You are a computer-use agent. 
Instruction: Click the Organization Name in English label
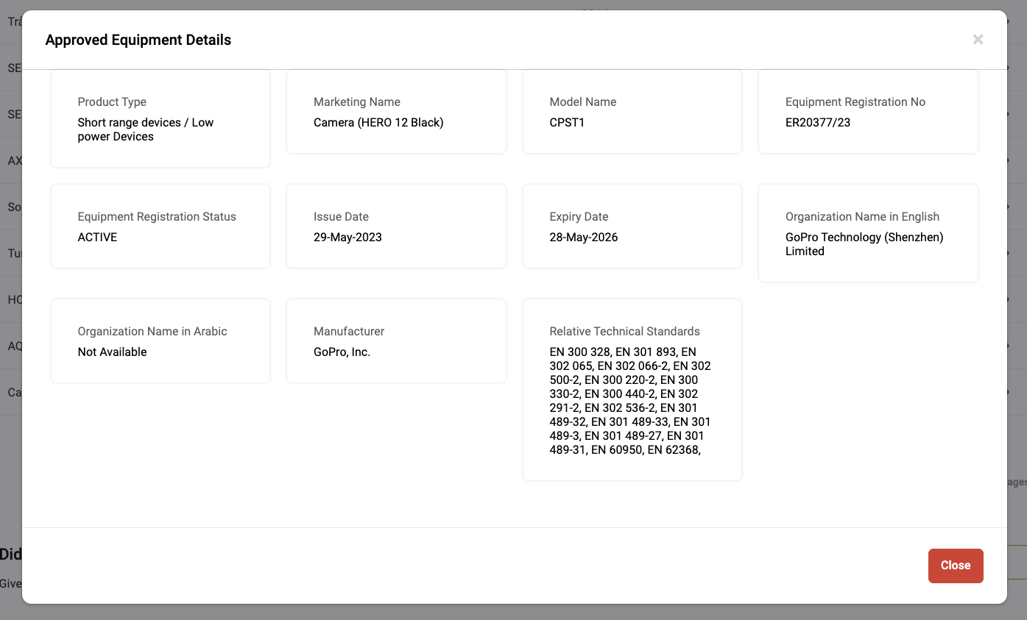[x=862, y=217]
